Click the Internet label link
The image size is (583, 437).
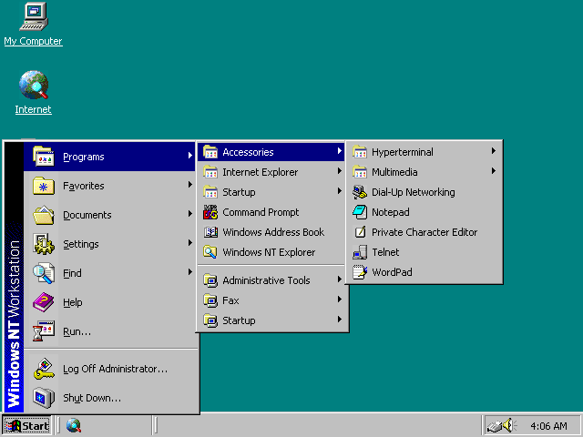33,109
